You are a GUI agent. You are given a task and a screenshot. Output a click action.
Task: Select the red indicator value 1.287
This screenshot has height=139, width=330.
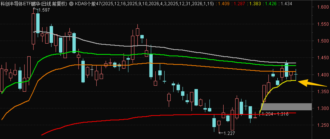coord(239,4)
